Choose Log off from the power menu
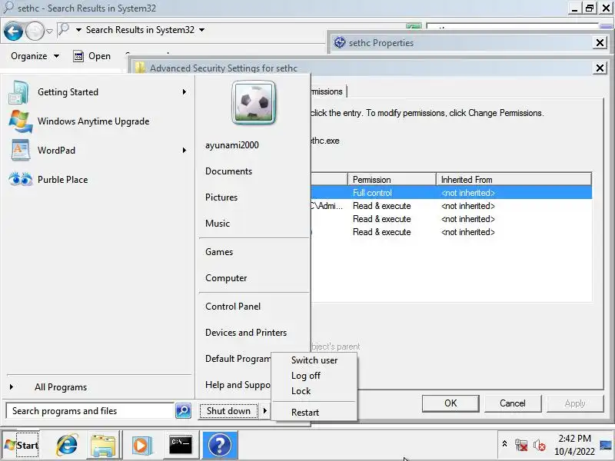 tap(314, 376)
